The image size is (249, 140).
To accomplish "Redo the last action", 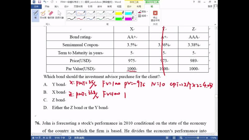I will [52, 2].
